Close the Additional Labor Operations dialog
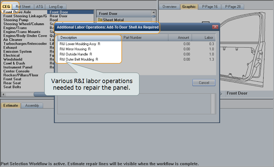274x167 pixels. (x=215, y=27)
